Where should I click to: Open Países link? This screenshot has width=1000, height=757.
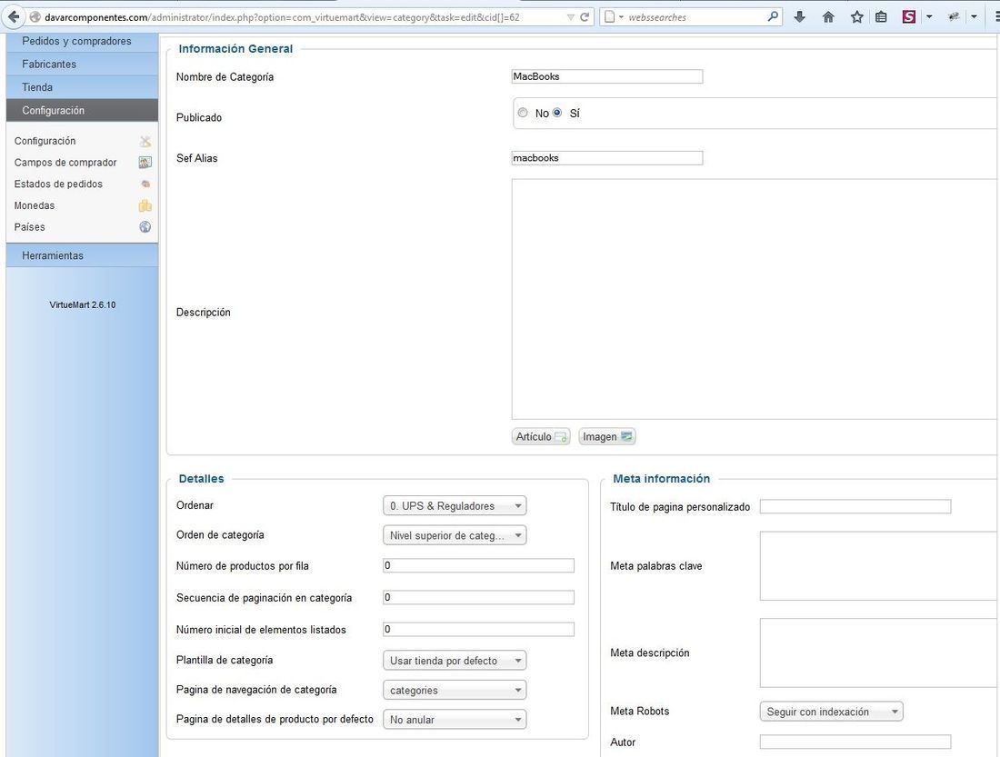[x=29, y=227]
